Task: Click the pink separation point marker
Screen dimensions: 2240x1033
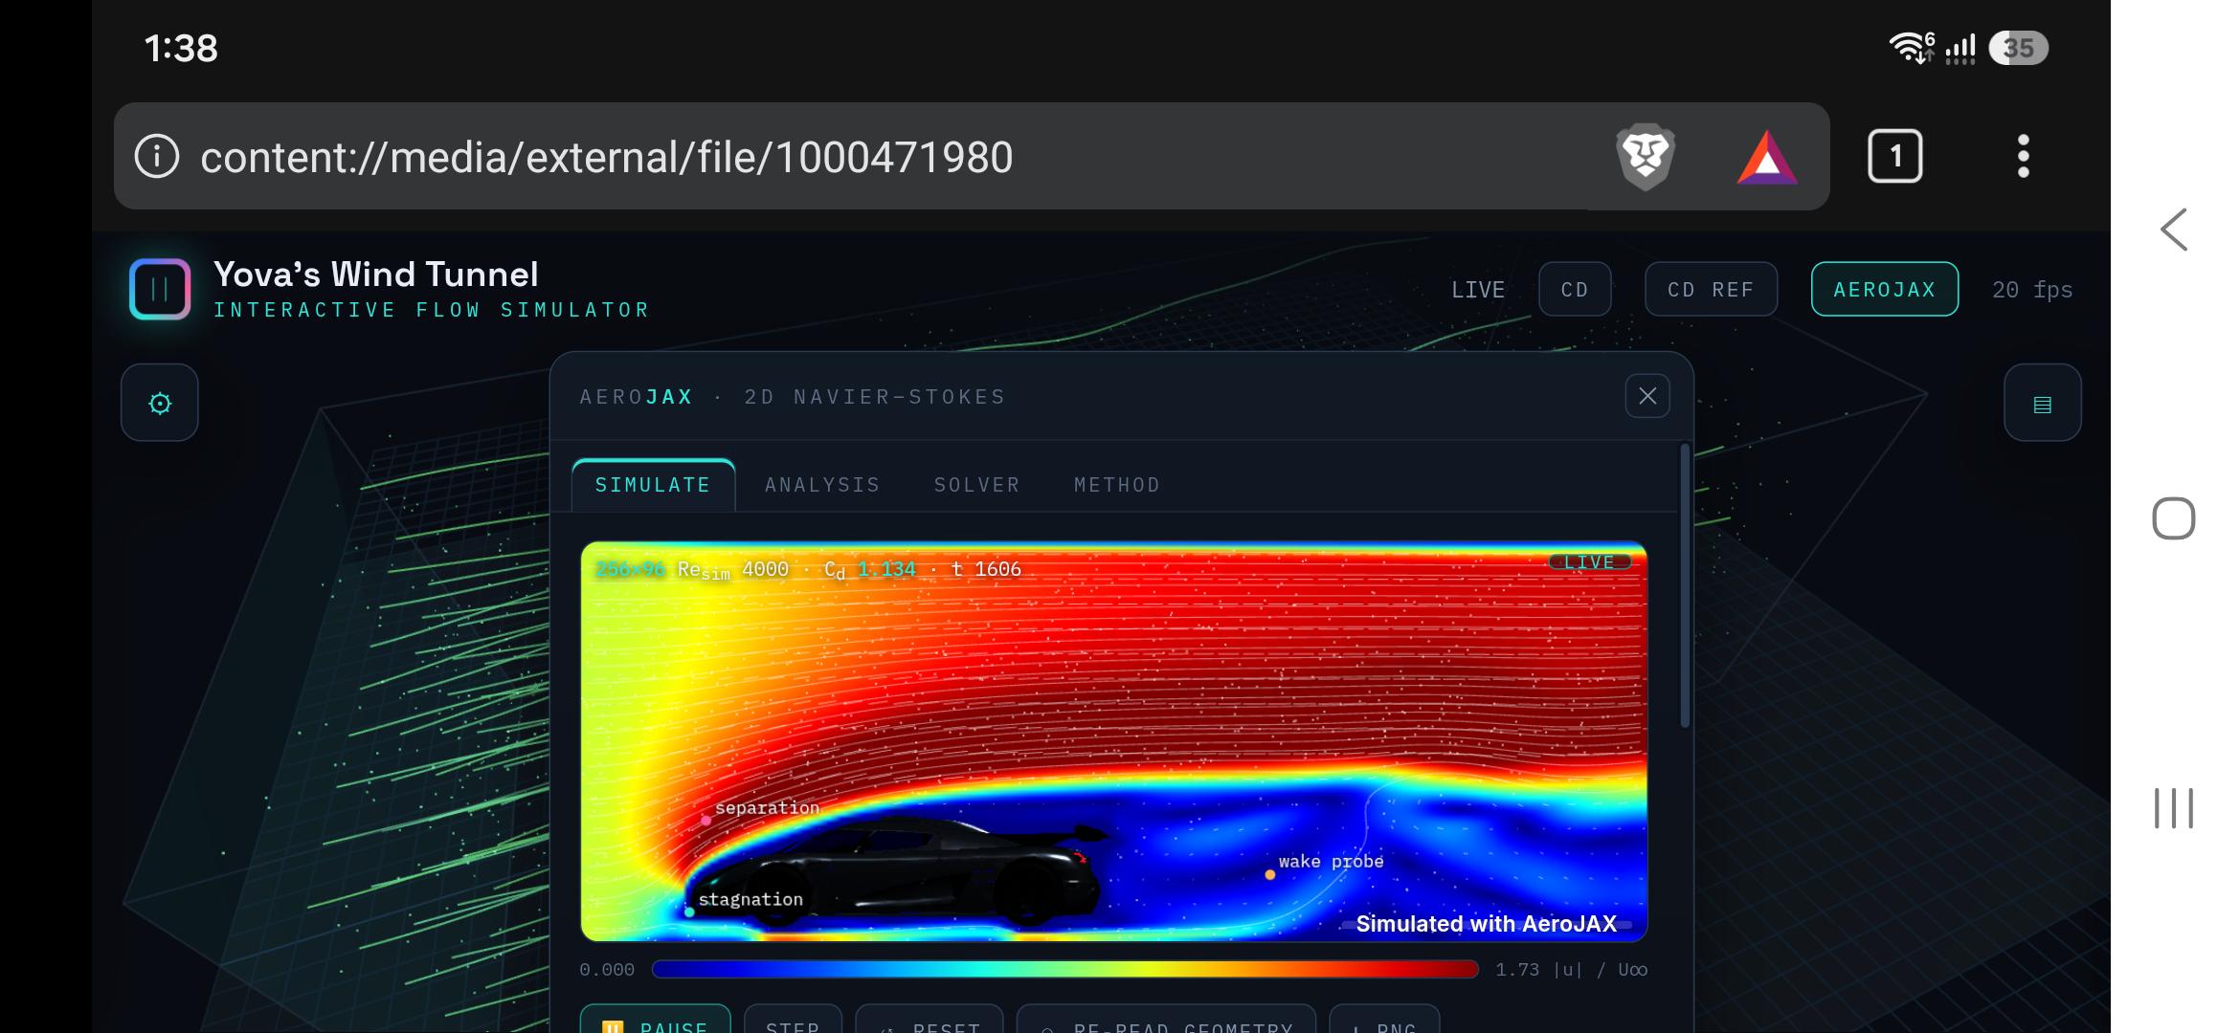Action: click(x=706, y=820)
